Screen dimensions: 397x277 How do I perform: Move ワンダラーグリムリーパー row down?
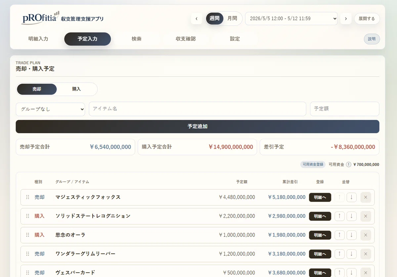tap(352, 254)
